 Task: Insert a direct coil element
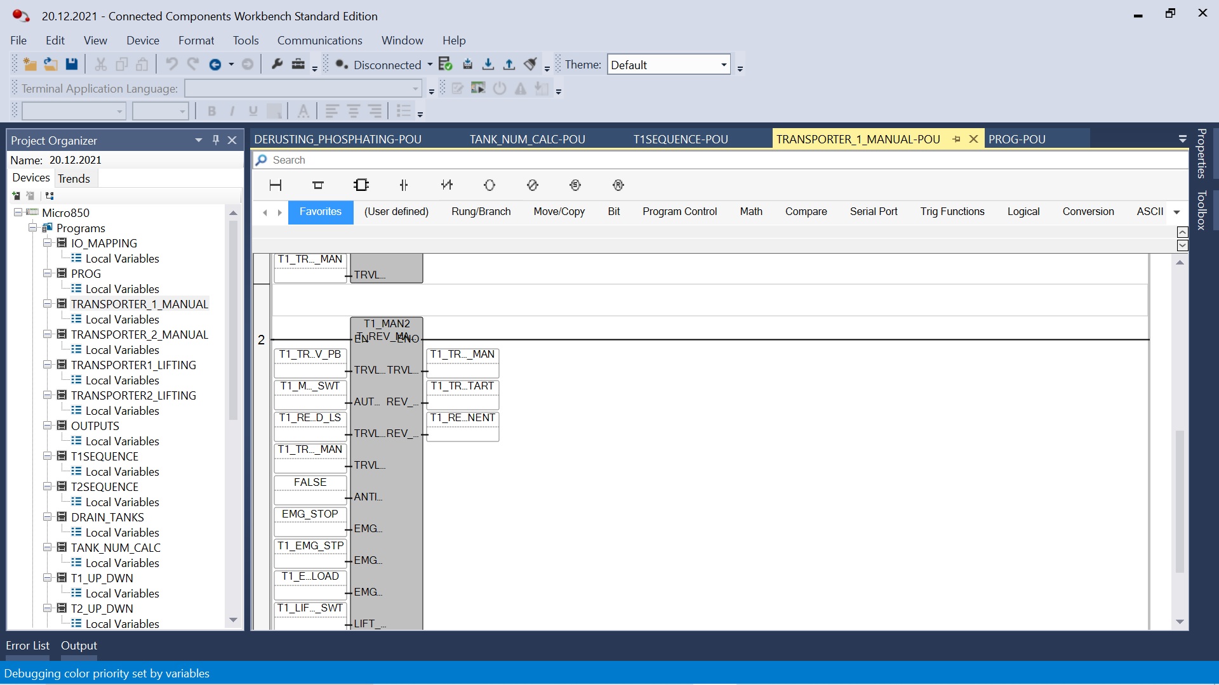coord(490,185)
